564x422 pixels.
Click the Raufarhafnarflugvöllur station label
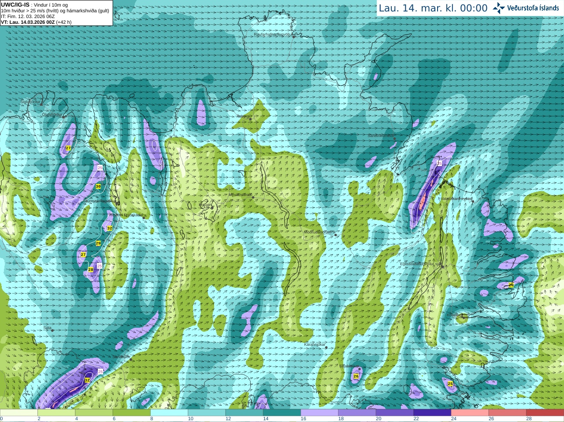point(273,34)
